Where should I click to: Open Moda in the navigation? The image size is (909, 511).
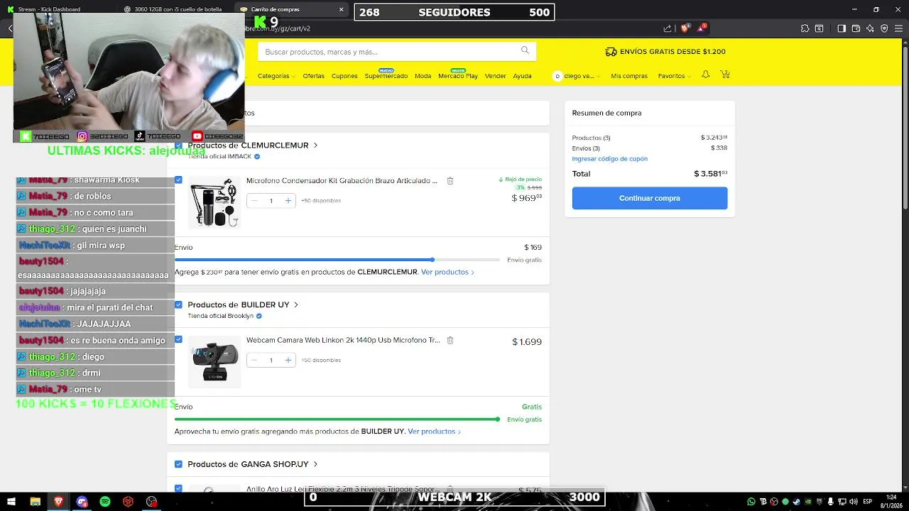tap(423, 76)
